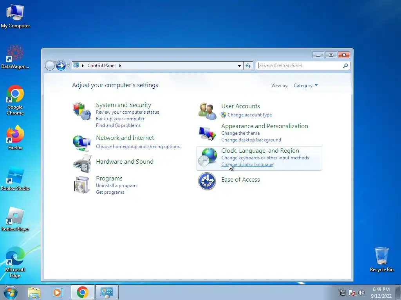This screenshot has height=300, width=401.
Task: Open Firefox desktop shortcut
Action: click(15, 137)
